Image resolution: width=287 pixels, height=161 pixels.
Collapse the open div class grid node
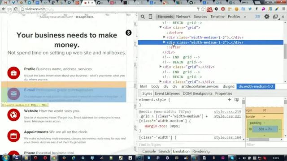161,27
